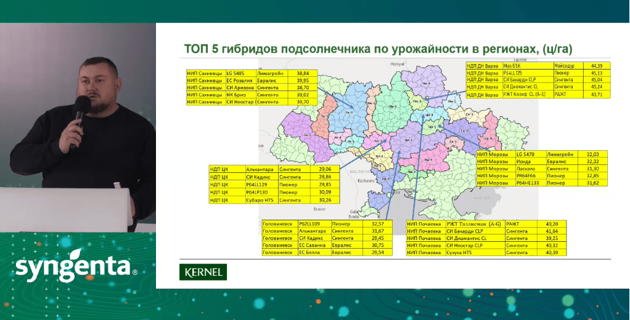The image size is (630, 320).
Task: Click the yield value "30,26"
Action: point(325,200)
